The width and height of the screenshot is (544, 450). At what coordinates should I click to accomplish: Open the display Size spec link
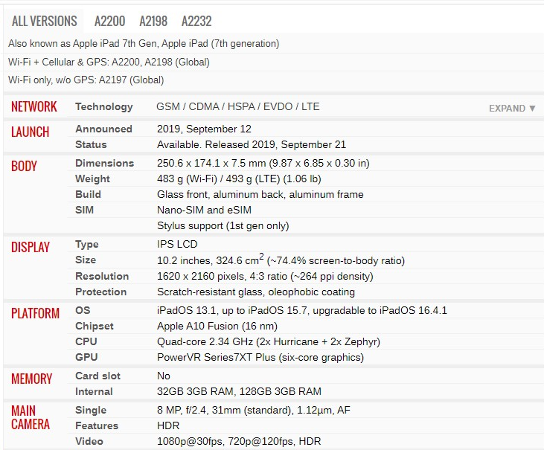(x=86, y=260)
